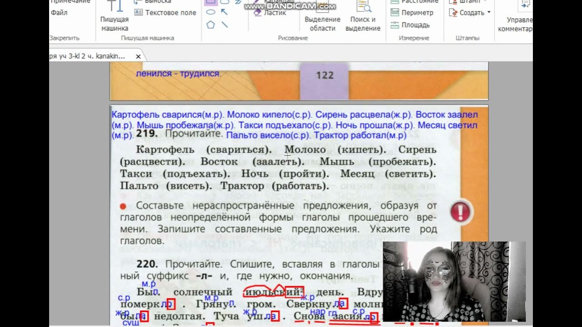Viewport: 582px width, 327px height.
Task: Click the exercise number 220 heading
Action: [147, 264]
